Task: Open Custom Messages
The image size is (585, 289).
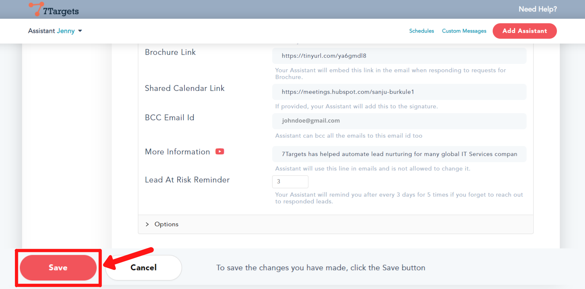Action: (x=464, y=31)
